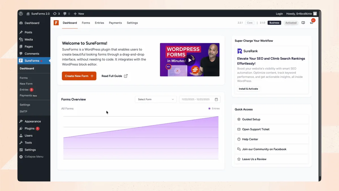Open New Form in sidebar
339x191 pixels.
[x=26, y=84]
